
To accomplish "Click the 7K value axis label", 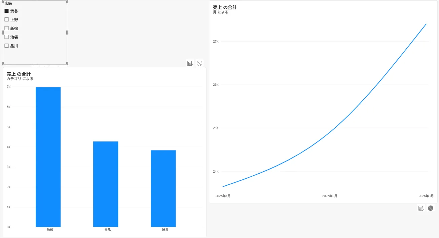I will [9, 87].
